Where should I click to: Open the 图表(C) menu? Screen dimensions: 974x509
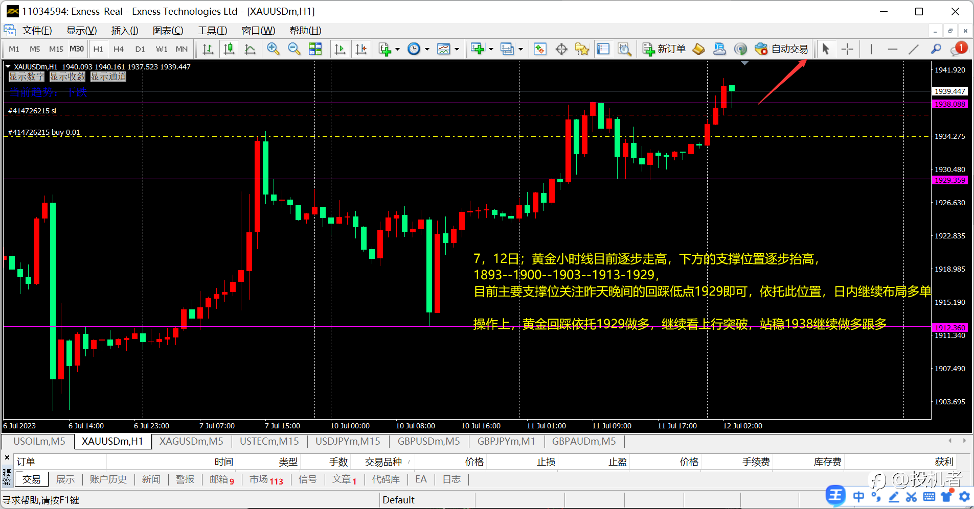point(168,31)
